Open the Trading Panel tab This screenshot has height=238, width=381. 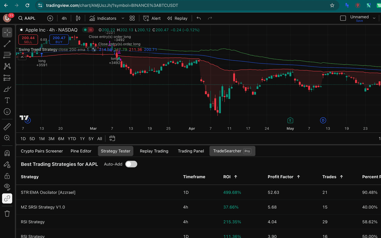(x=191, y=151)
